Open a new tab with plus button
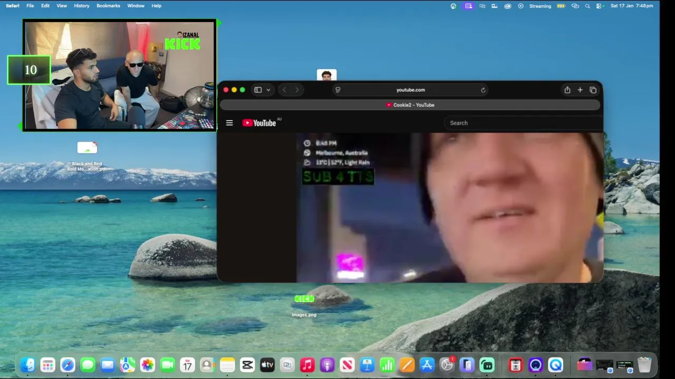 click(x=580, y=90)
